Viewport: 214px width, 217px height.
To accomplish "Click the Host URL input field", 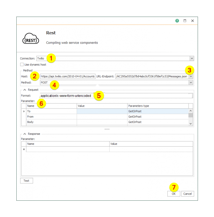I will point(67,76).
